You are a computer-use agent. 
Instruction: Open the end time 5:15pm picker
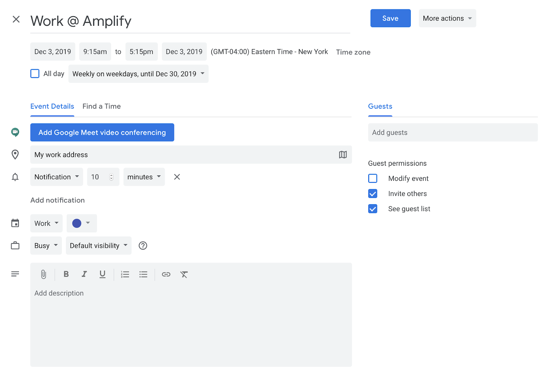coord(141,52)
